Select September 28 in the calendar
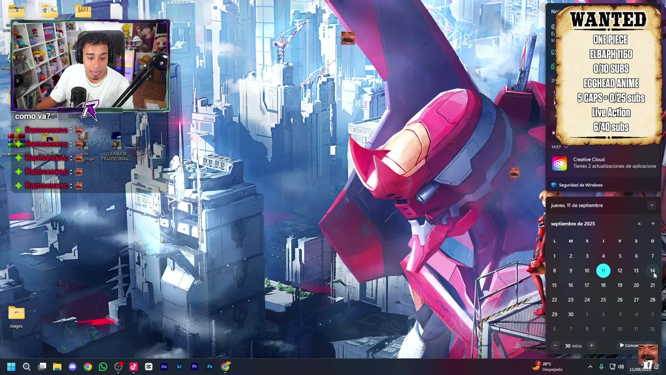The width and height of the screenshot is (666, 375). click(x=652, y=299)
